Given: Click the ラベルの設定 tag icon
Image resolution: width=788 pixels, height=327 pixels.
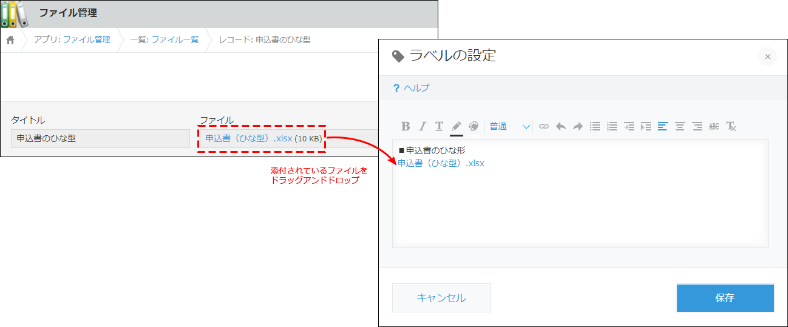Looking at the screenshot, I should (x=398, y=56).
